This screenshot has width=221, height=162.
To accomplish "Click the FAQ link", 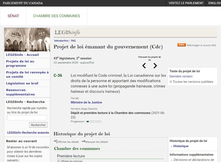I will point(73,41).
